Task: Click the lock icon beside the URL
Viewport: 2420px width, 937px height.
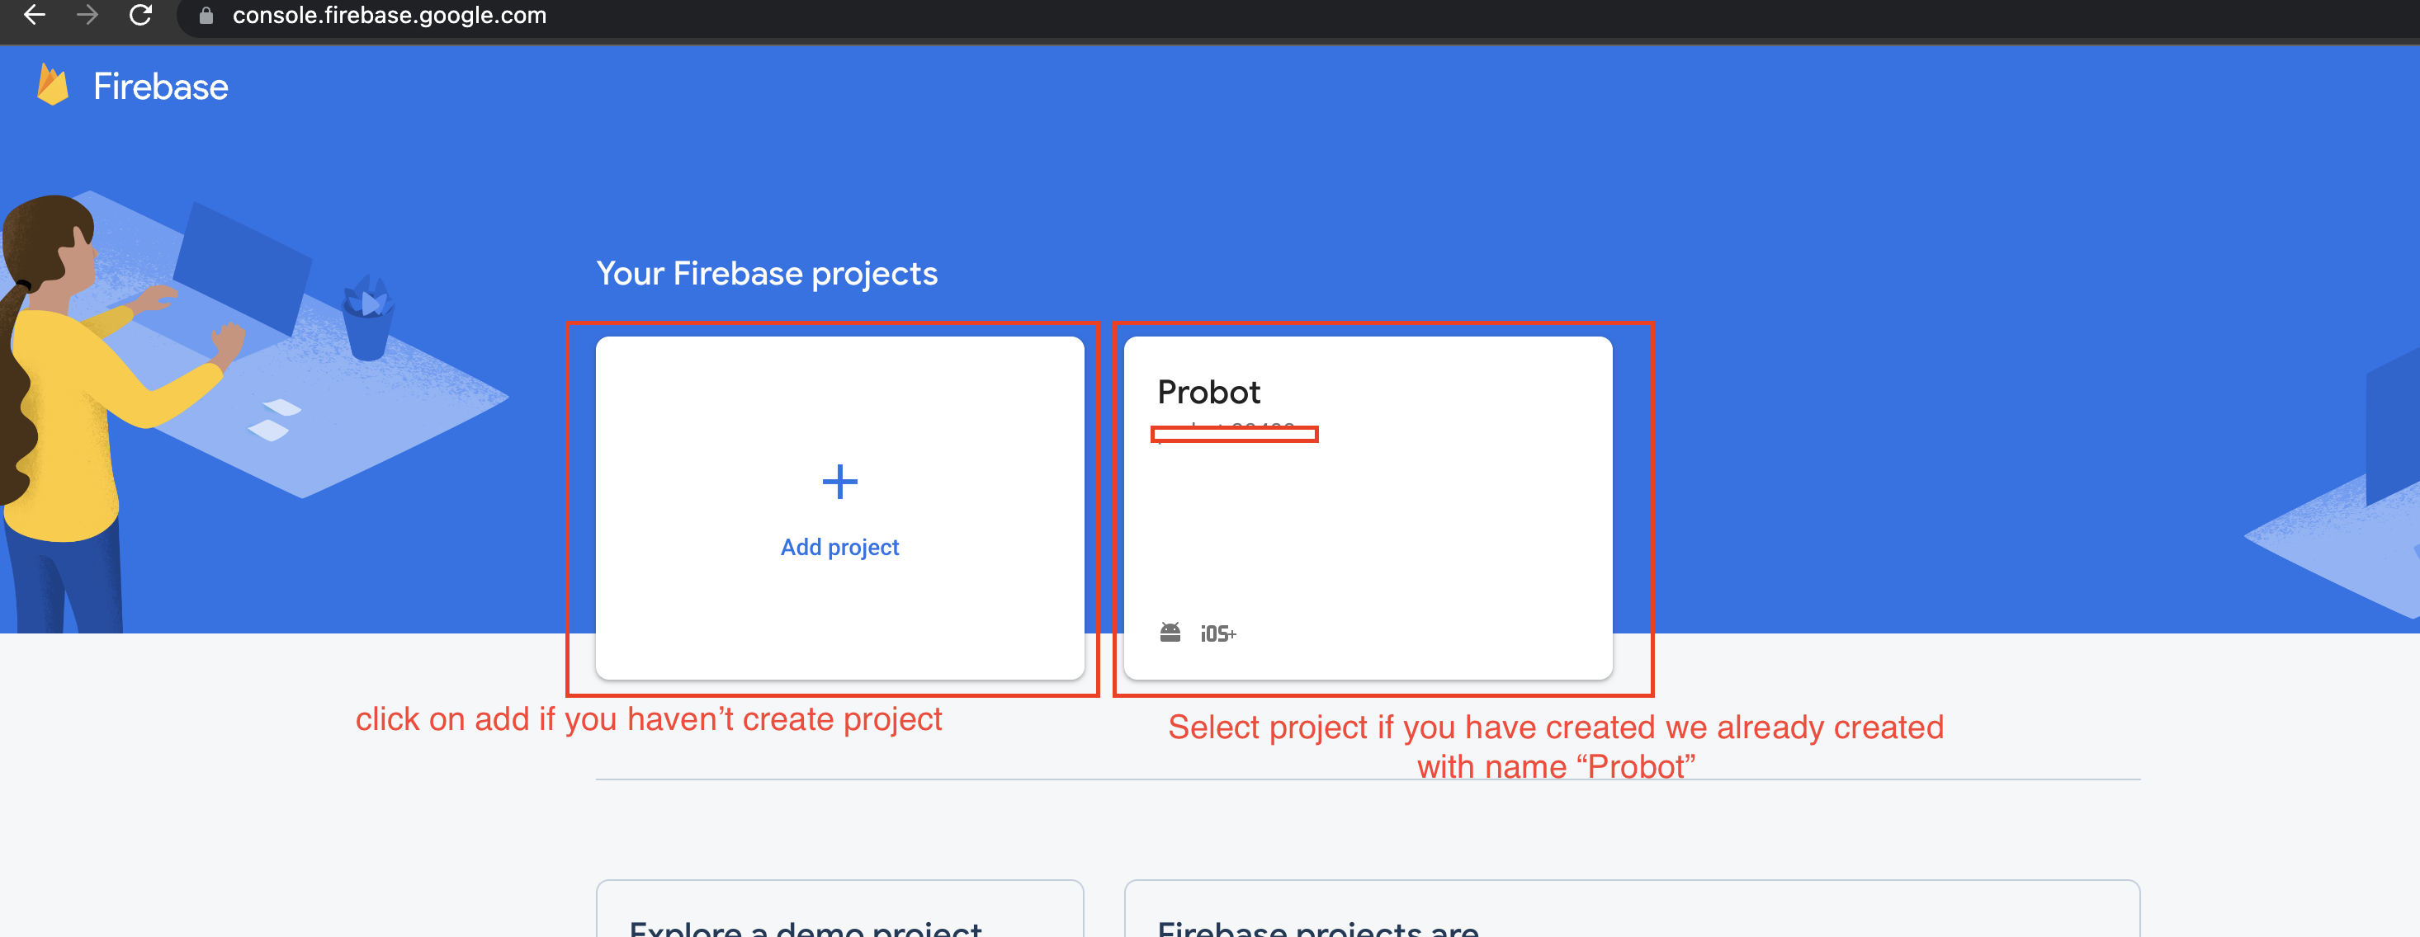Action: tap(206, 16)
